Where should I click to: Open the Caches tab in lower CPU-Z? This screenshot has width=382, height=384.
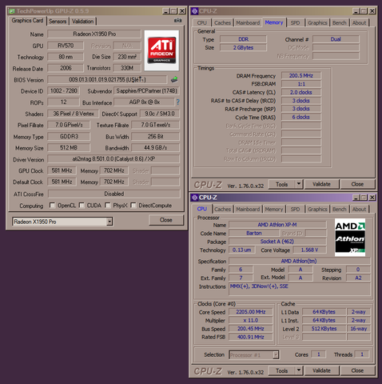click(222, 210)
